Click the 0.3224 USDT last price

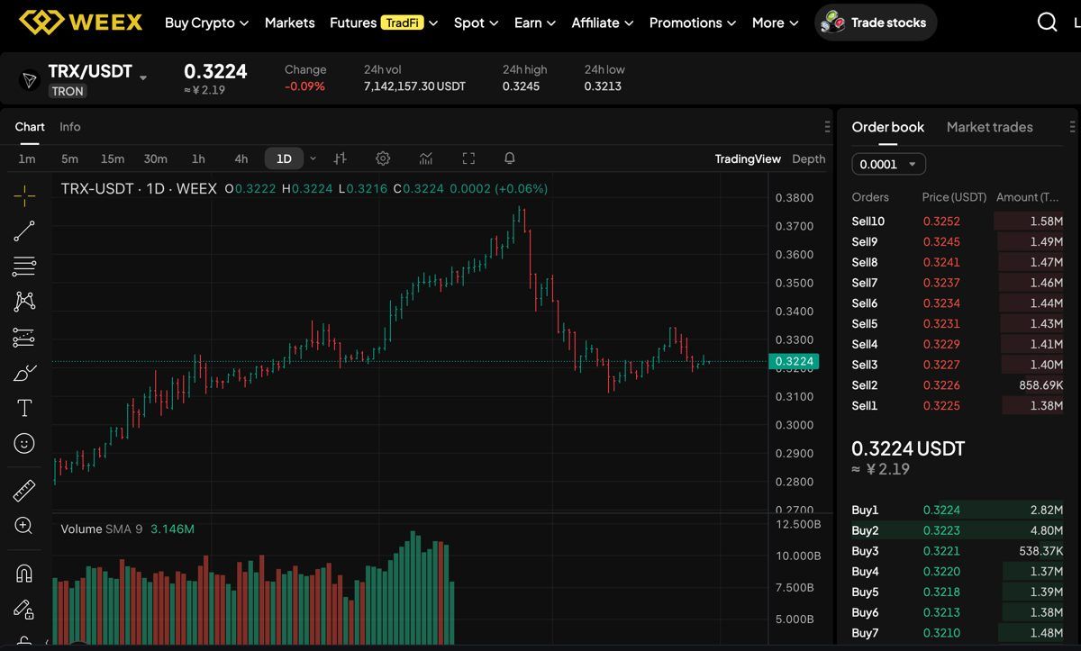[x=908, y=448]
